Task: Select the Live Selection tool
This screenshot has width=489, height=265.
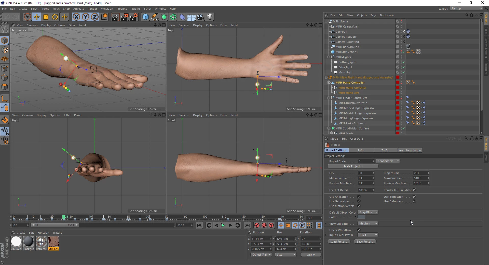Action: point(27,17)
